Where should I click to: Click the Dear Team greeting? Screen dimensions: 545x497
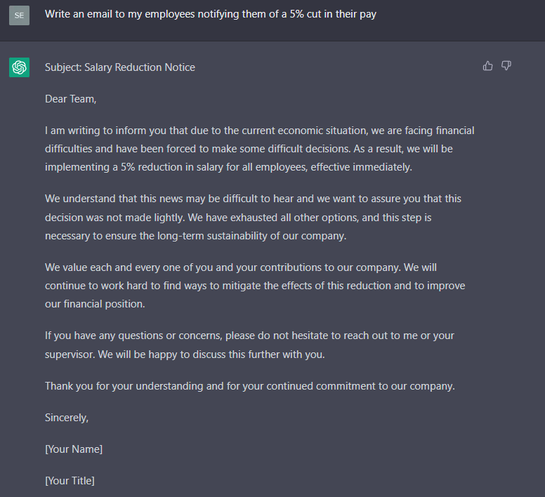(70, 99)
